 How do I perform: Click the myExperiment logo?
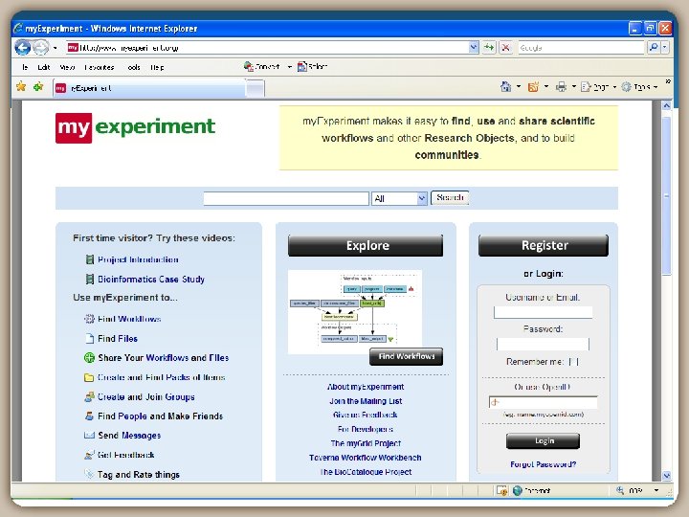tap(135, 127)
